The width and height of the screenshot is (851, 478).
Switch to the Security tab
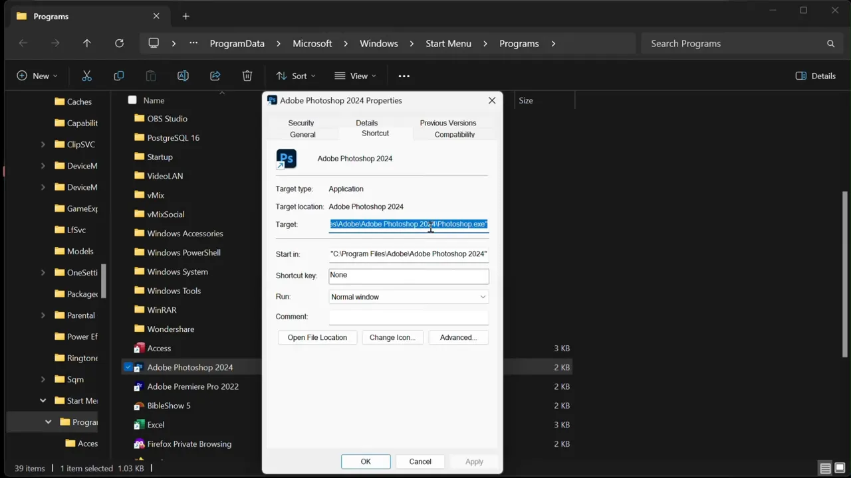pyautogui.click(x=301, y=123)
